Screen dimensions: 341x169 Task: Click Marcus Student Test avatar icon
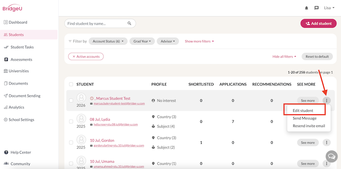click(x=81, y=98)
